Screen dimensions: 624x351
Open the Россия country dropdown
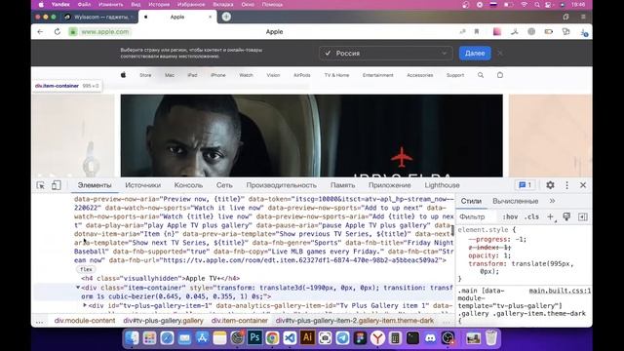pyautogui.click(x=386, y=54)
